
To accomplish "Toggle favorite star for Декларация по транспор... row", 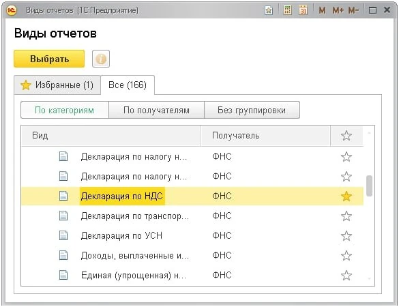I will 346,216.
